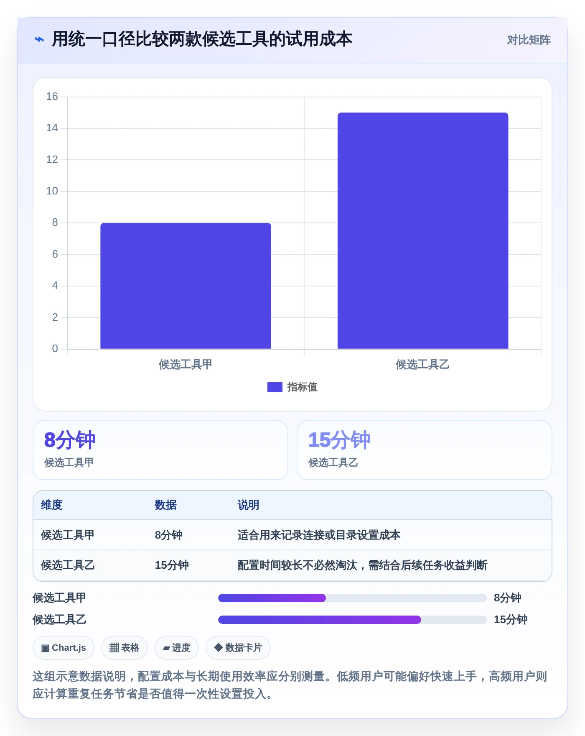585x736 pixels.
Task: Click the 候选工具乙 bar in the chart
Action: [x=423, y=230]
